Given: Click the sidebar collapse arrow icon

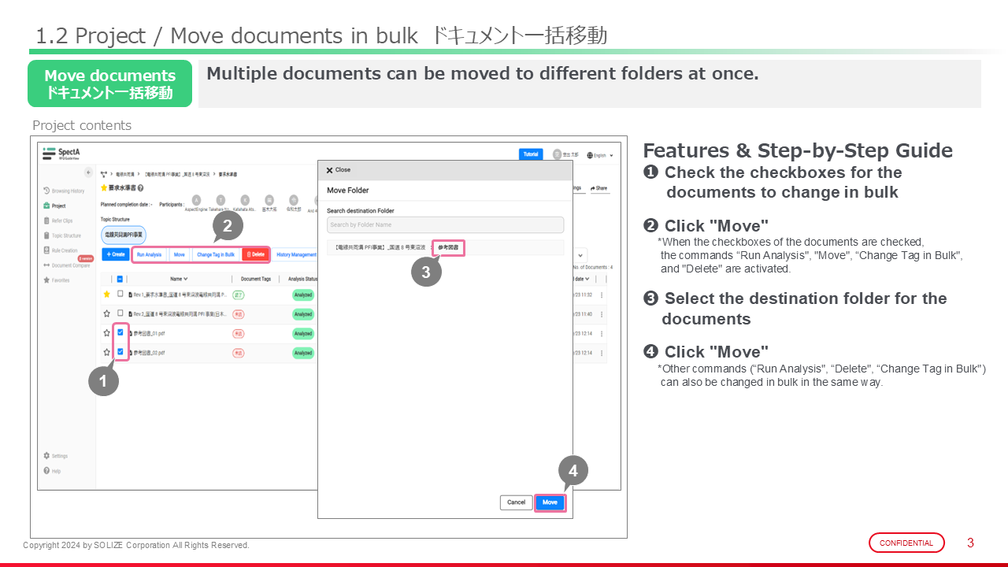Looking at the screenshot, I should tap(88, 172).
